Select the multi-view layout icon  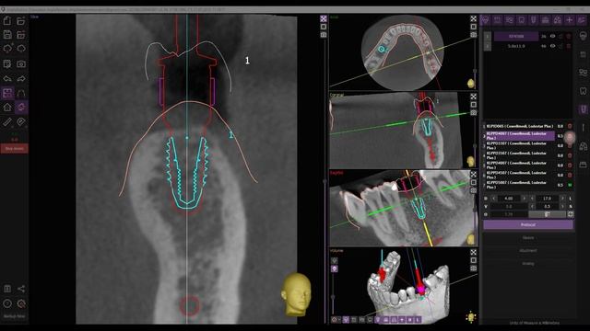click(7, 93)
